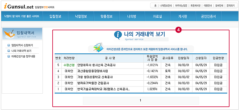Open 나의정보관리 top link

(x=166, y=6)
